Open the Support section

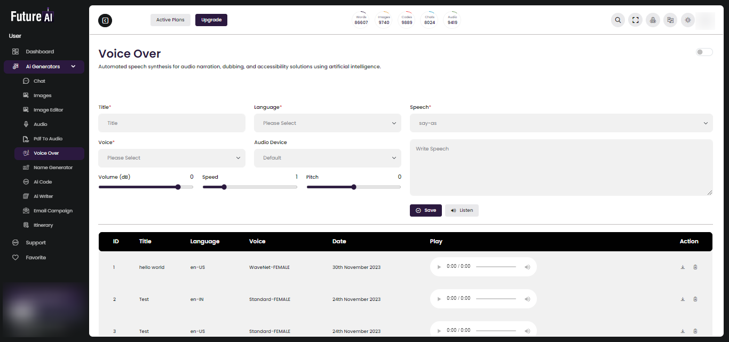36,242
